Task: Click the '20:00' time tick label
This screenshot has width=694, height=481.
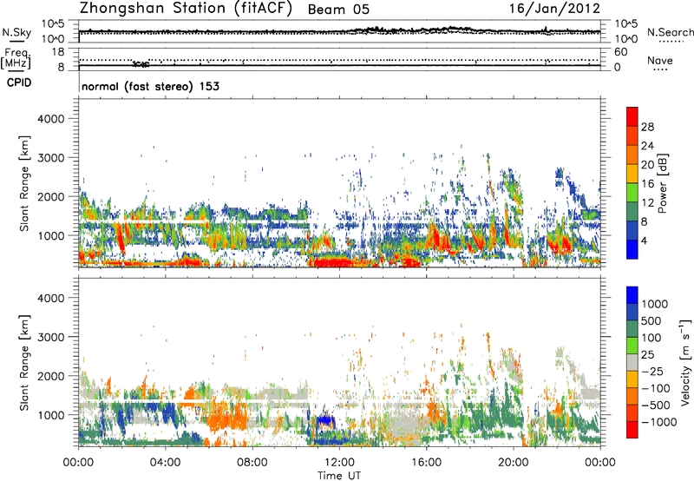Action: click(x=513, y=463)
